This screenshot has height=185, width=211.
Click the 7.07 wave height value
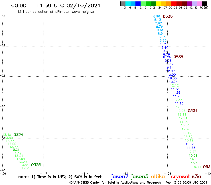(159, 23)
